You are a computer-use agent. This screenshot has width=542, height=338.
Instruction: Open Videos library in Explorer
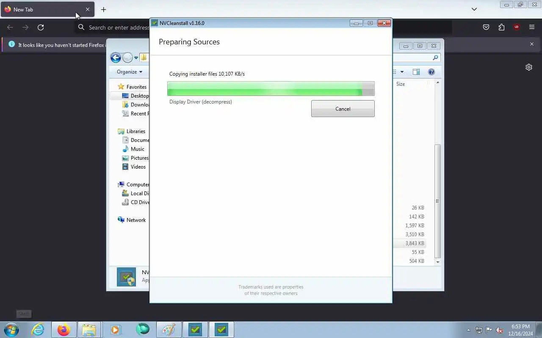pos(134,167)
